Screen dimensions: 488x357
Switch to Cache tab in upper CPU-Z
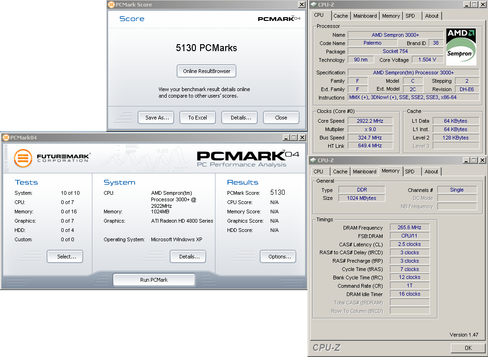pyautogui.click(x=340, y=16)
